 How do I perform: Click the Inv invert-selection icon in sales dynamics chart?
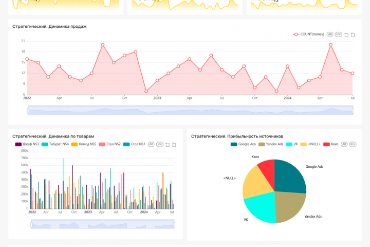[x=338, y=34]
